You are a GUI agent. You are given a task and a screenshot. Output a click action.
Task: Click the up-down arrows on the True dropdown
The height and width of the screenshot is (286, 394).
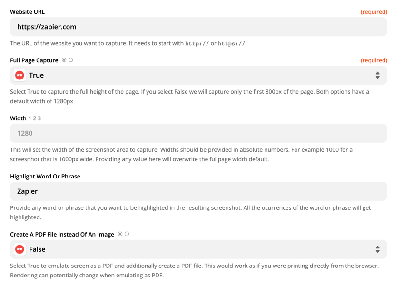pyautogui.click(x=378, y=75)
